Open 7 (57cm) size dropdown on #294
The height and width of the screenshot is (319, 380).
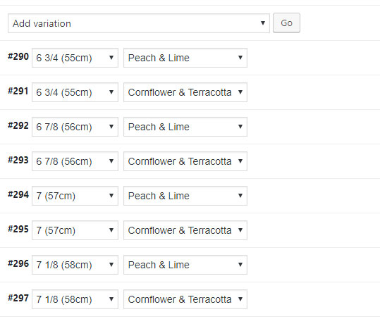click(x=75, y=196)
